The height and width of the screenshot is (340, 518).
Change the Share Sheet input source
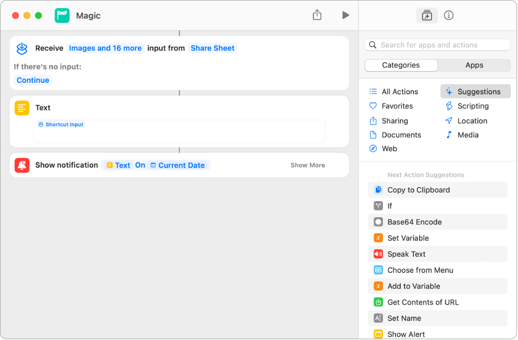pyautogui.click(x=212, y=48)
